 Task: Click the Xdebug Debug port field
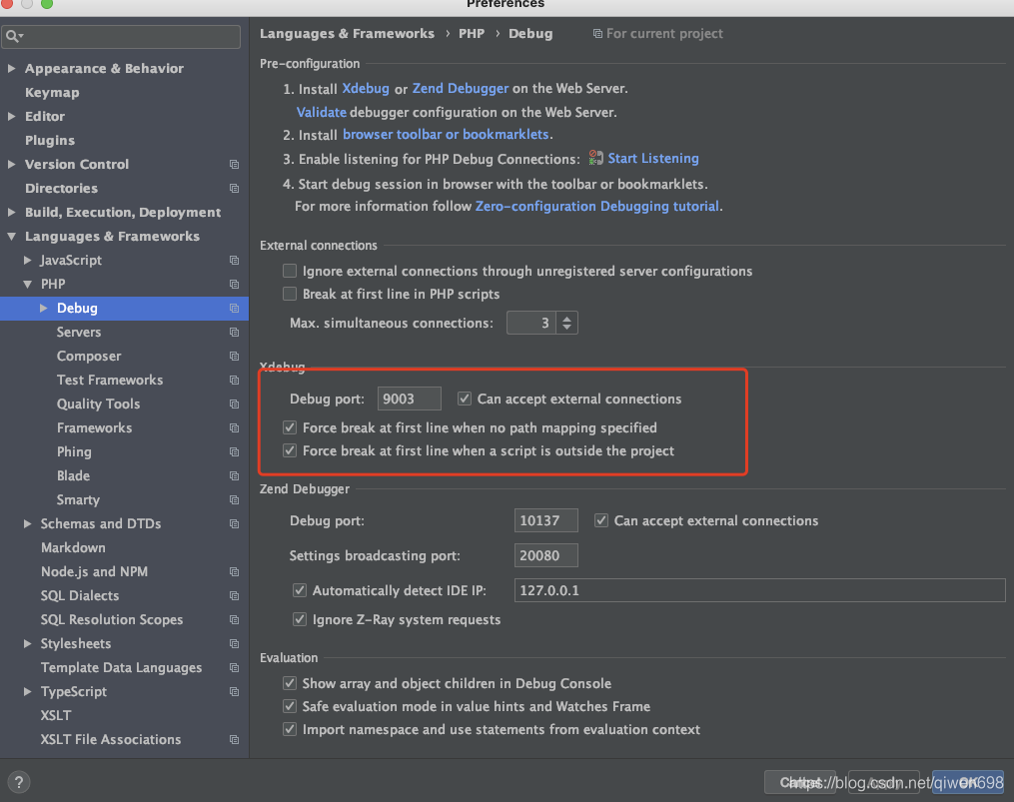click(409, 398)
